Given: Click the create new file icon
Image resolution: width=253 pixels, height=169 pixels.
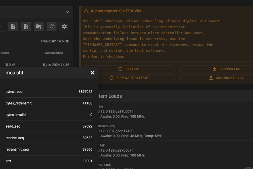Looking at the screenshot, I should (x=26, y=27).
